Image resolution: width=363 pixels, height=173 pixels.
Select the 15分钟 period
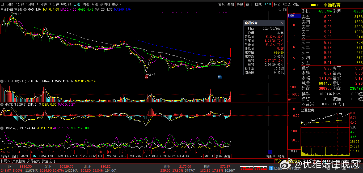pyautogui.click(x=42, y=4)
